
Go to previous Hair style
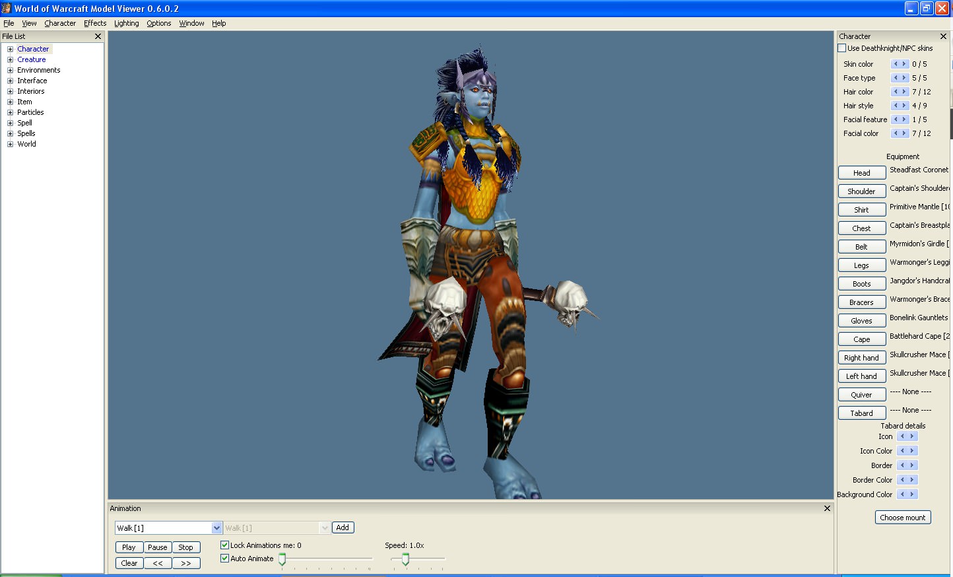(x=896, y=106)
